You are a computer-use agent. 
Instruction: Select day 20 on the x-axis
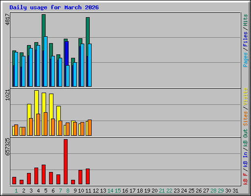[154, 191]
